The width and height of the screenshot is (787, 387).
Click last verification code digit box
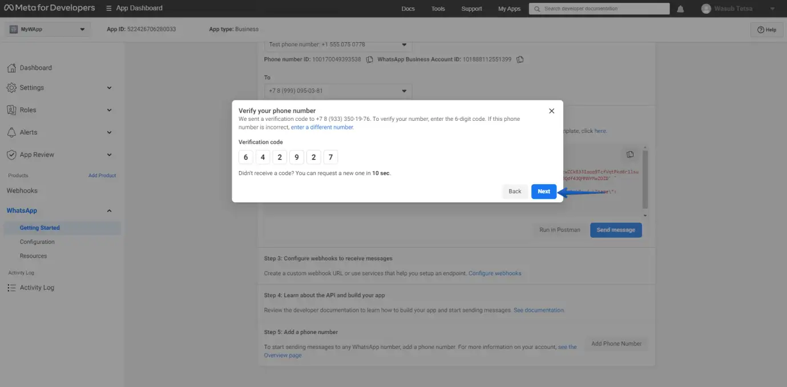click(x=330, y=157)
